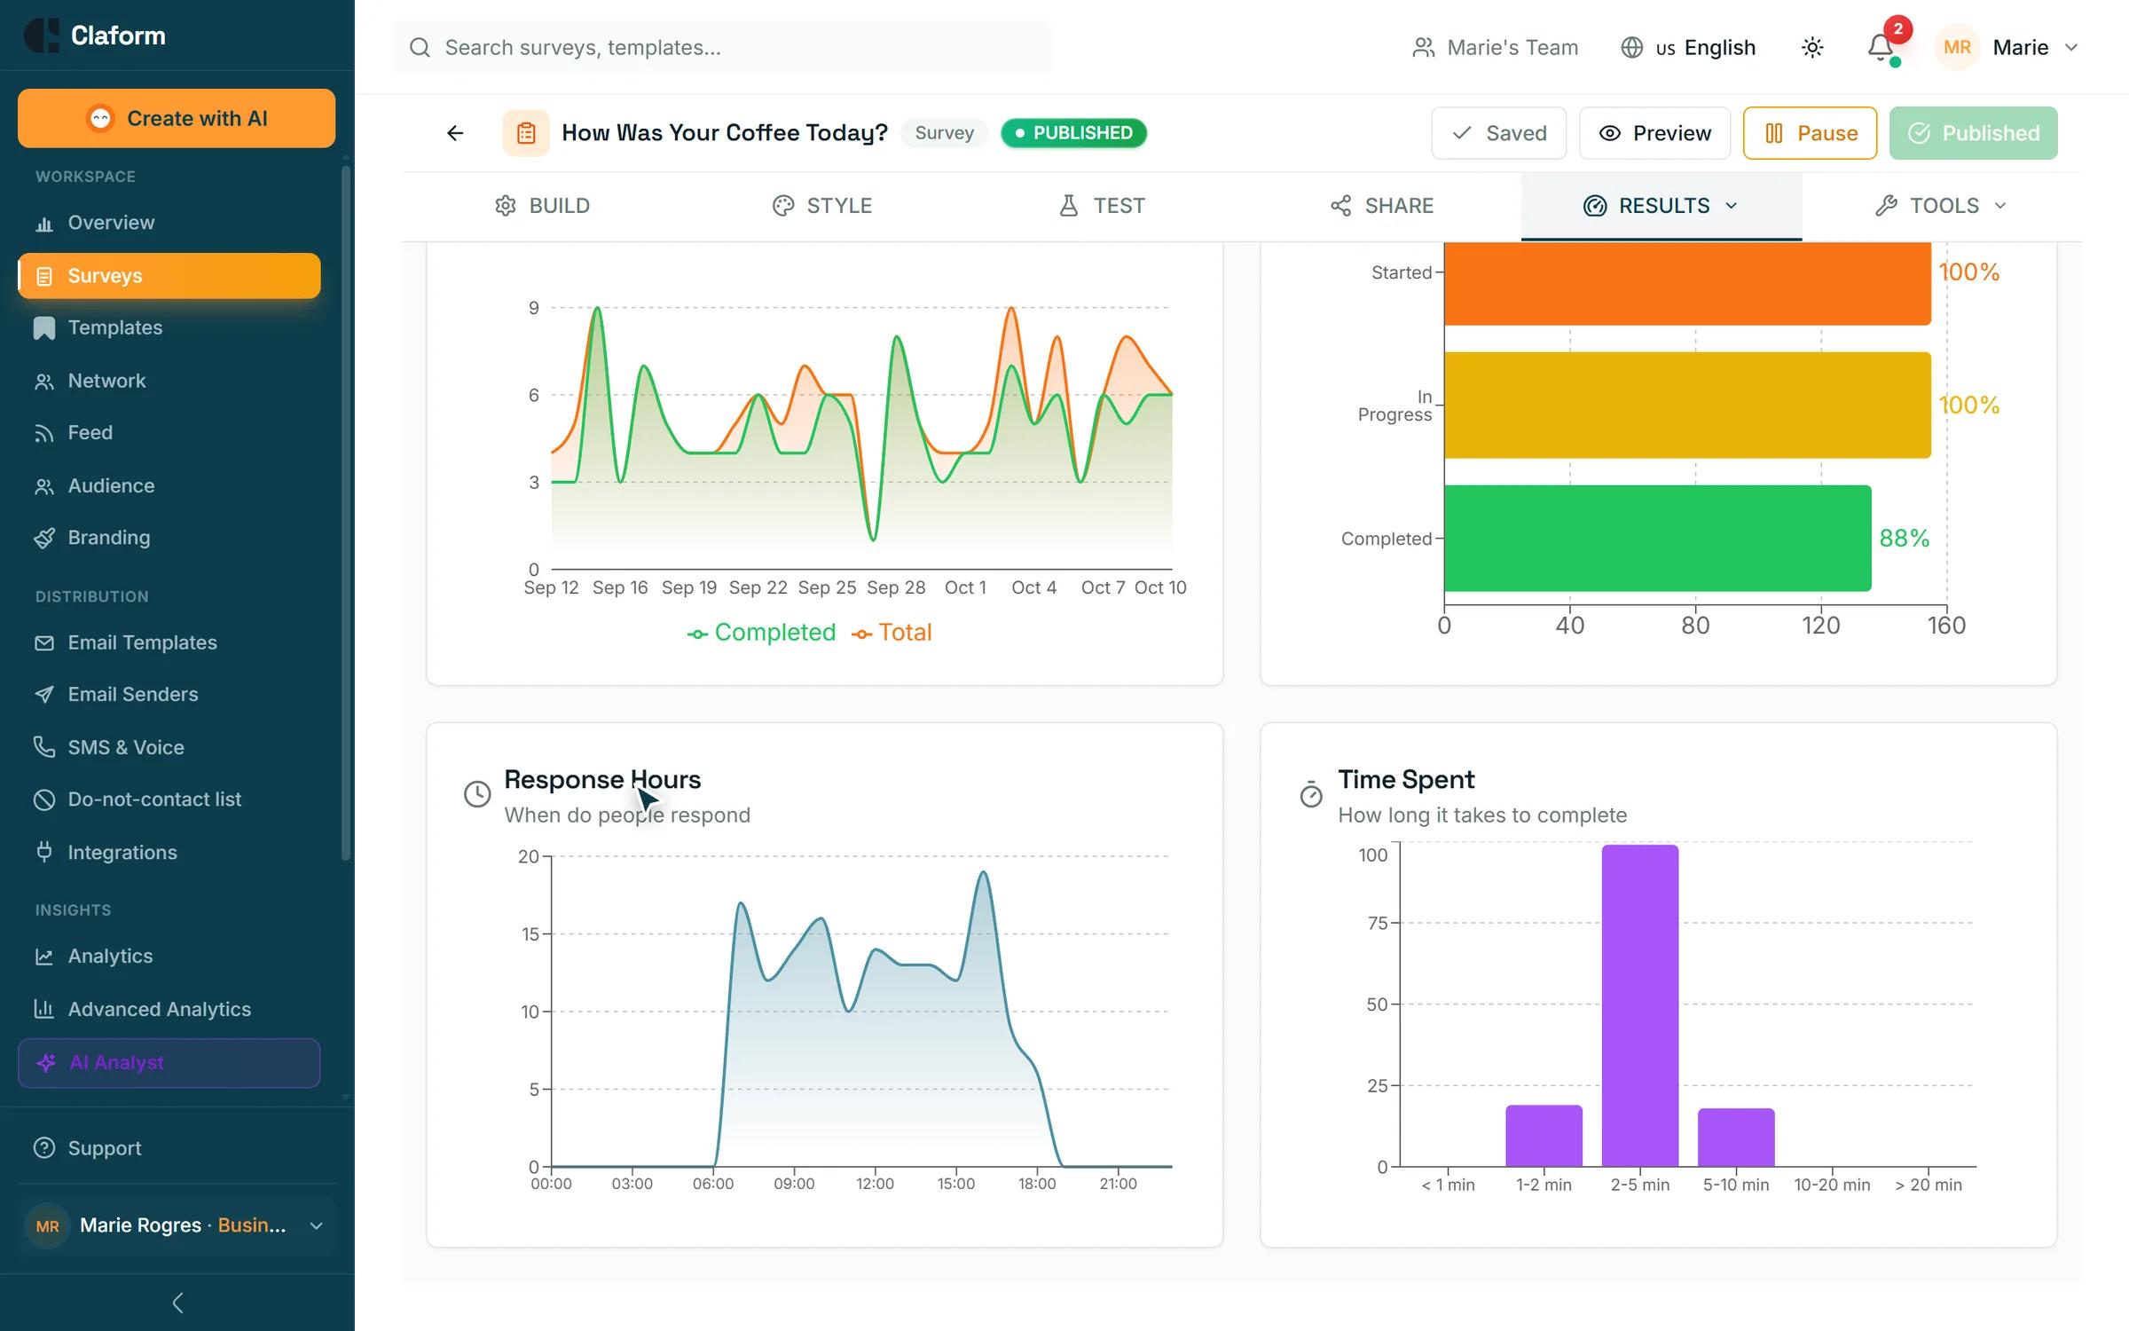This screenshot has width=2129, height=1331.
Task: Open Audience in the sidebar
Action: coord(169,485)
